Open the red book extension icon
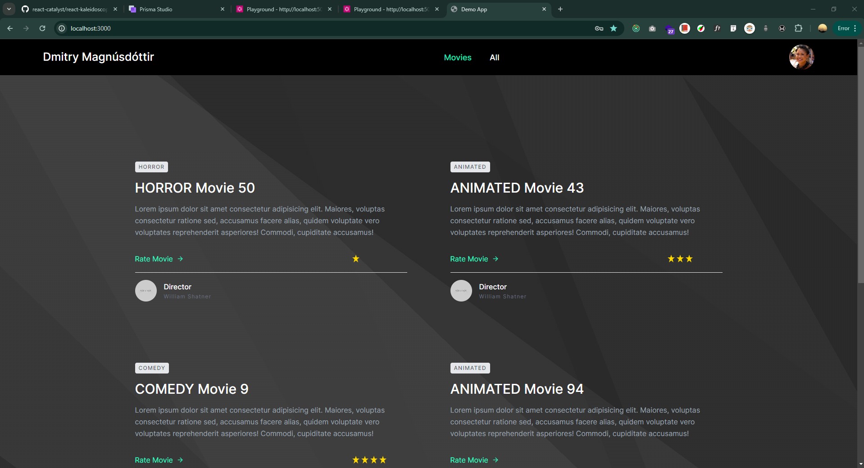864x468 pixels. (x=685, y=28)
